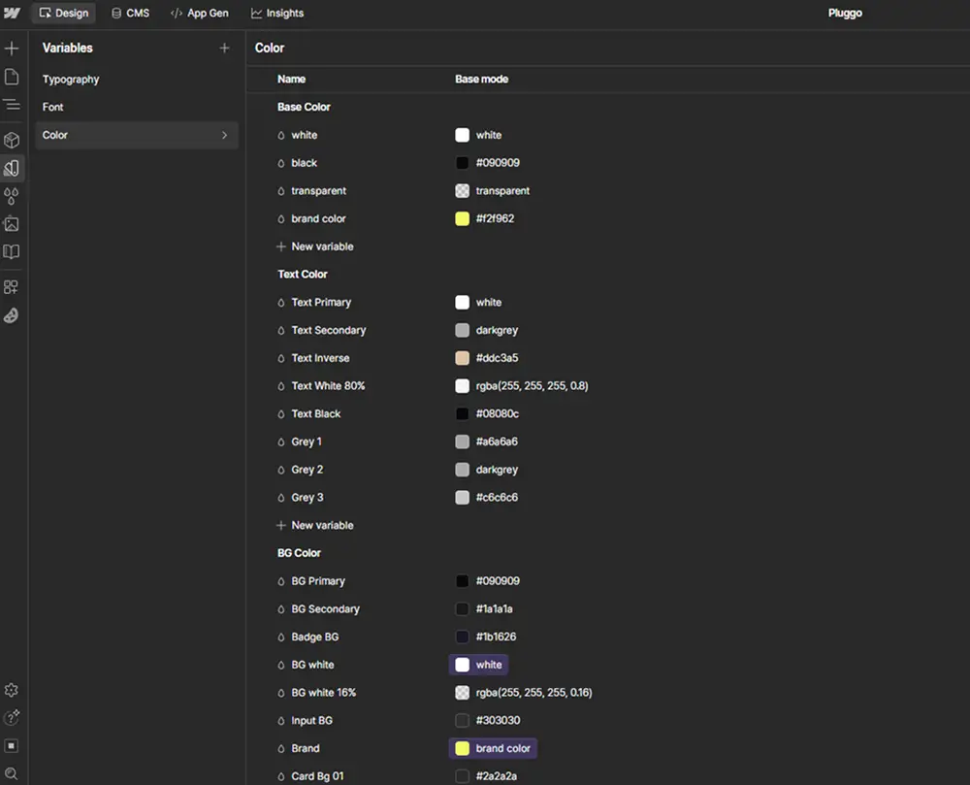
Task: Open the Help menu icon
Action: point(13,718)
